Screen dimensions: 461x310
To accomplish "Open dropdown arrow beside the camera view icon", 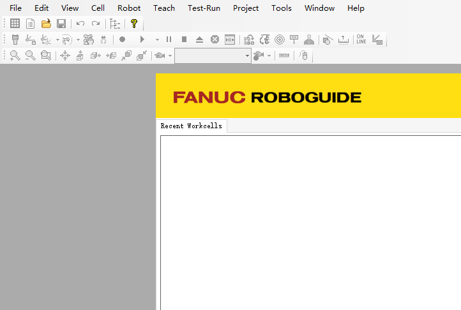I will click(x=170, y=55).
